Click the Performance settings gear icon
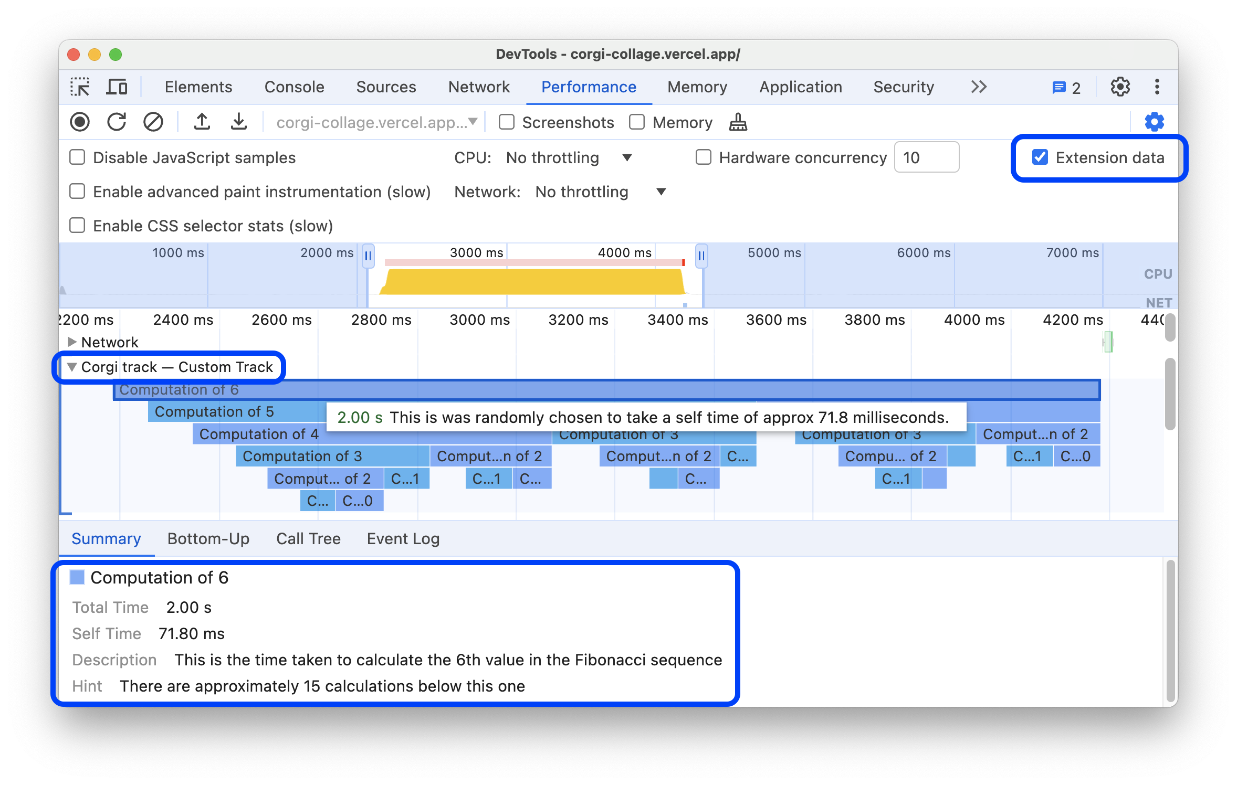The width and height of the screenshot is (1237, 785). point(1155,122)
